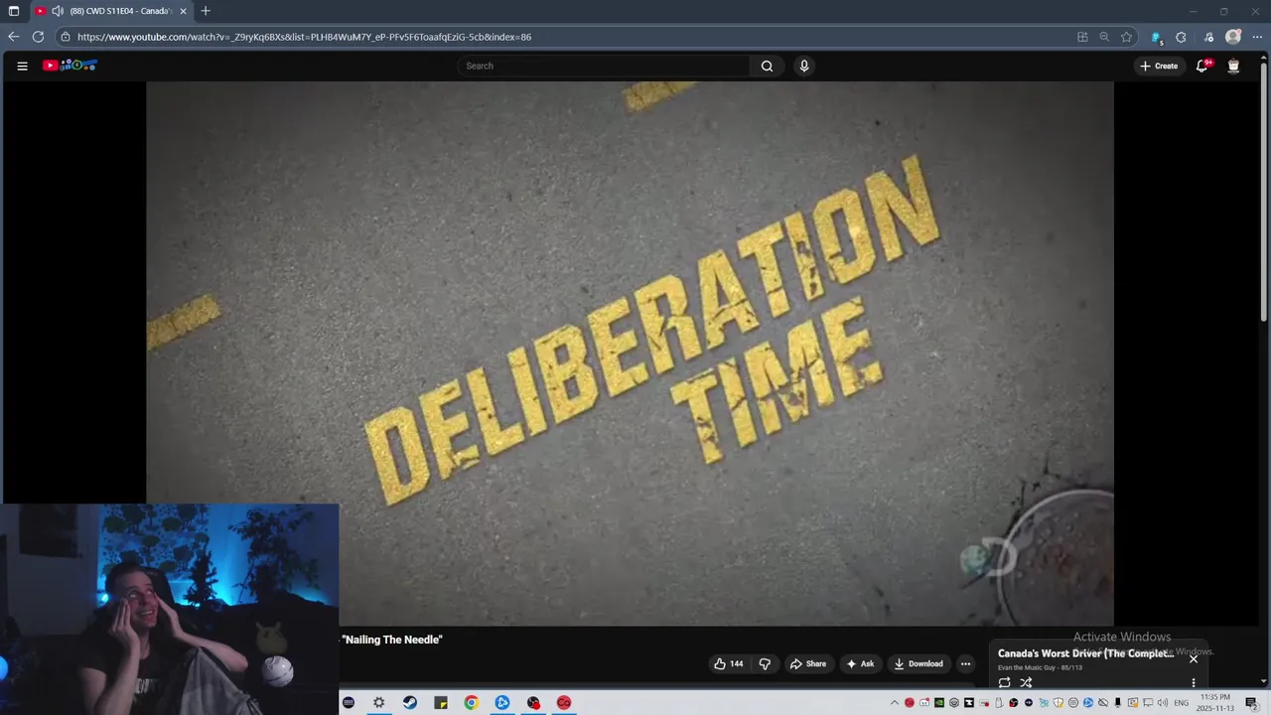Start voice search with microphone icon
The height and width of the screenshot is (715, 1271).
pyautogui.click(x=804, y=66)
